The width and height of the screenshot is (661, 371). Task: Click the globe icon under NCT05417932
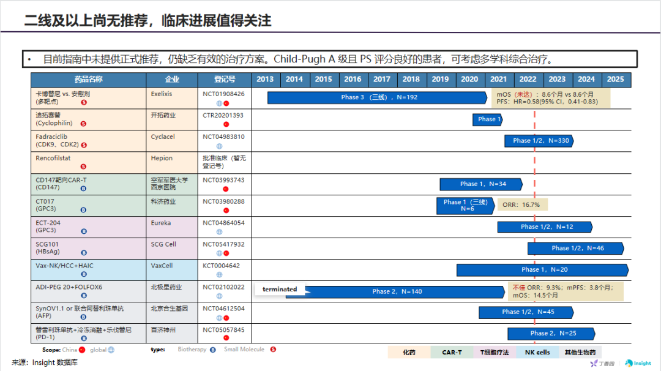point(219,253)
